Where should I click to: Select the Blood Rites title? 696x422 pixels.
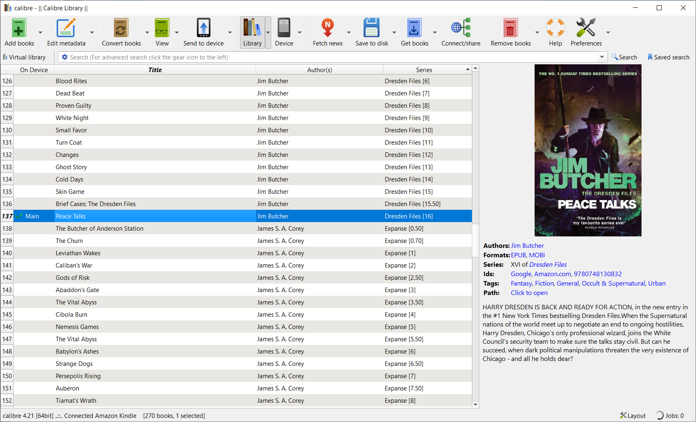coord(71,81)
